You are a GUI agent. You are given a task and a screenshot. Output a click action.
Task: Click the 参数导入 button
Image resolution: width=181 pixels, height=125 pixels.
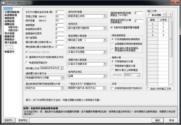tap(9, 120)
